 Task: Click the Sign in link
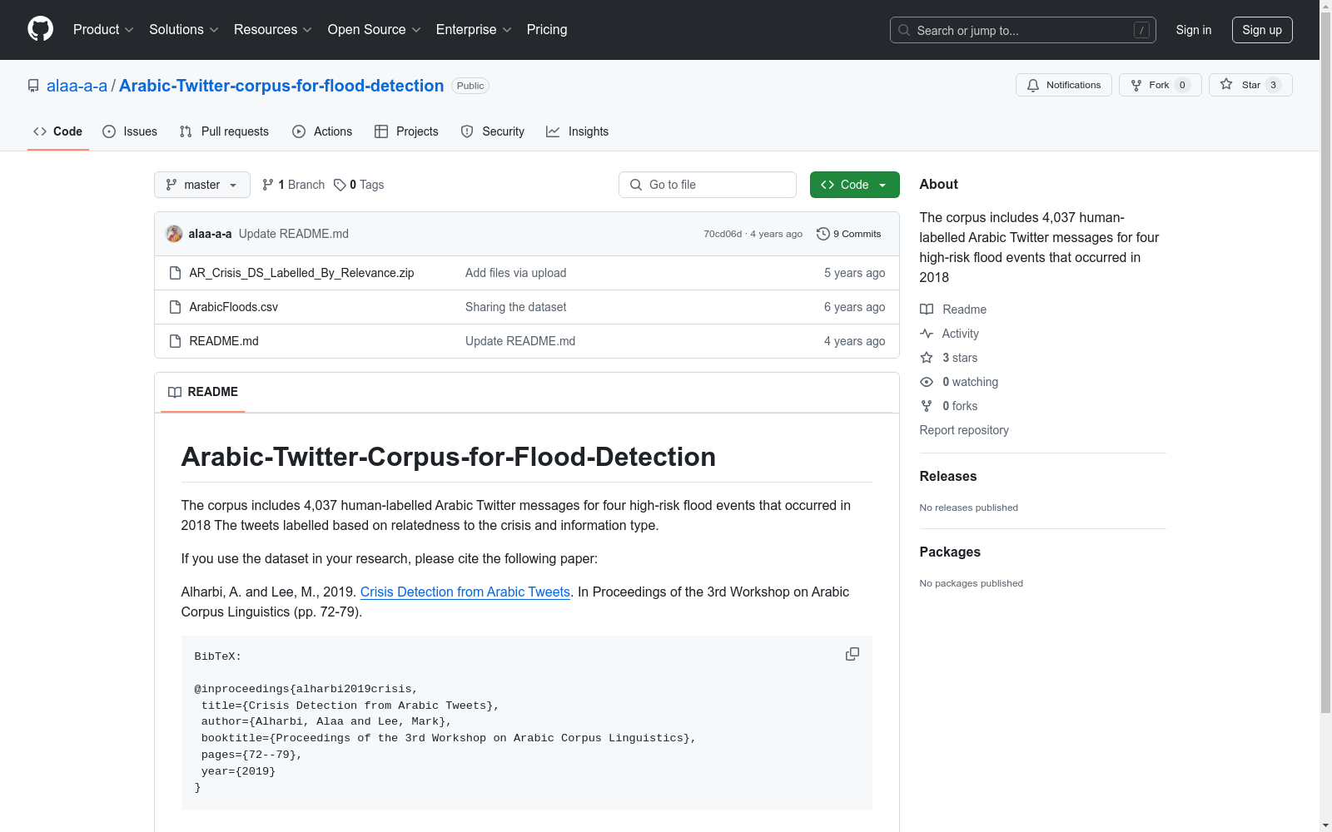pyautogui.click(x=1194, y=30)
